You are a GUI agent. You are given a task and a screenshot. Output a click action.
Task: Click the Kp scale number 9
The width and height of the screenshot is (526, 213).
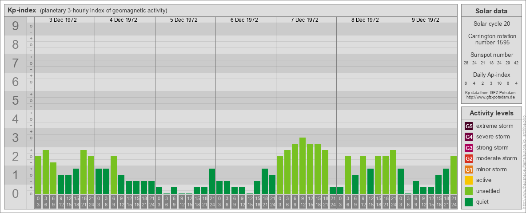[16, 26]
